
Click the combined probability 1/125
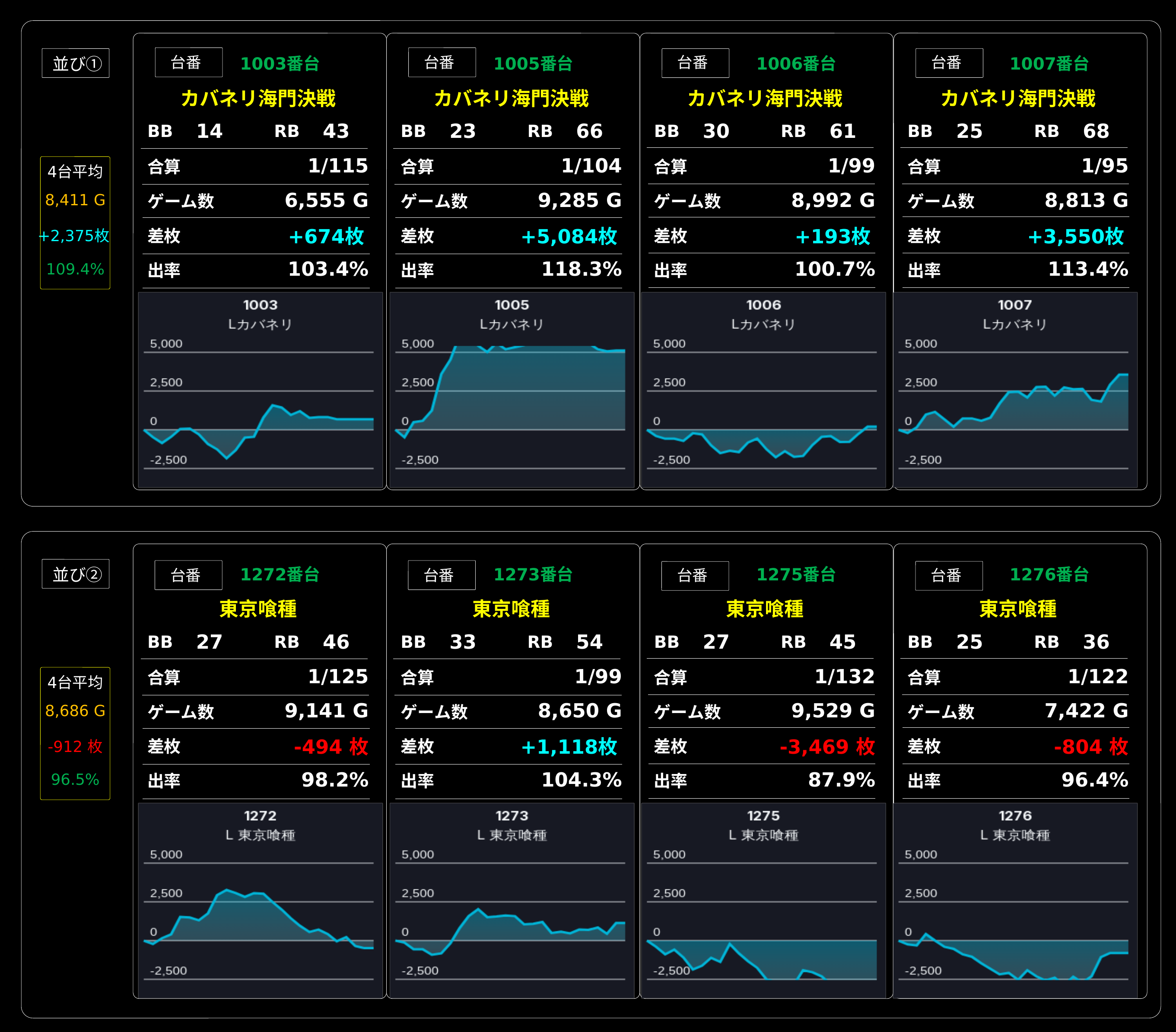(x=338, y=676)
